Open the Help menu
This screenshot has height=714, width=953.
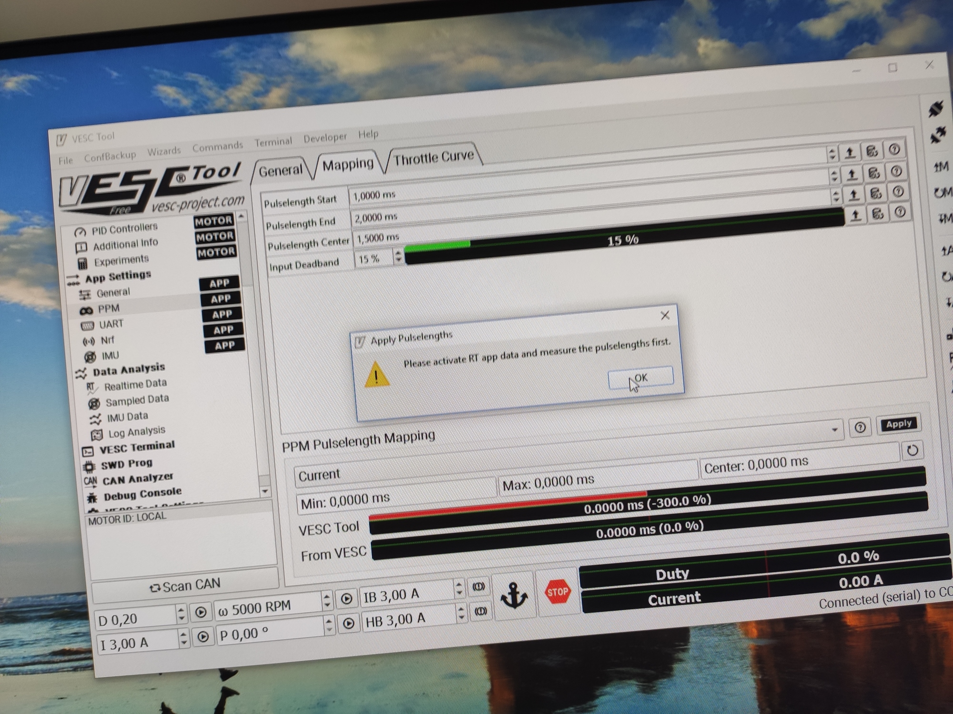coord(368,134)
